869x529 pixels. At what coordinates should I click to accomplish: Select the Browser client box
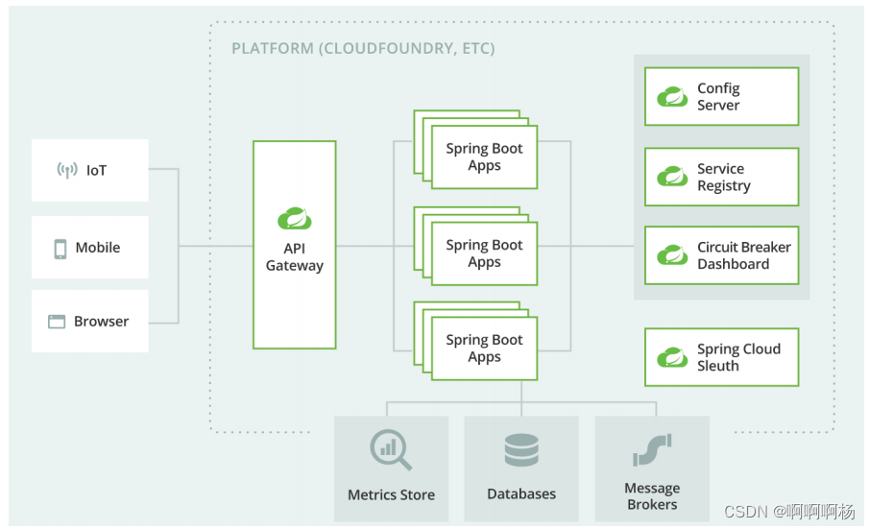[x=90, y=321]
